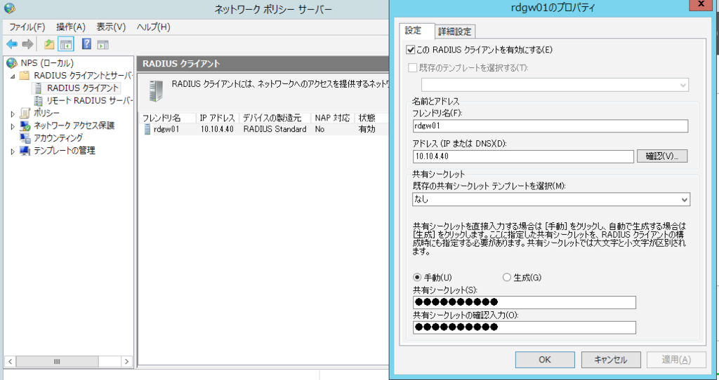
Task: Click the OK button
Action: click(545, 360)
